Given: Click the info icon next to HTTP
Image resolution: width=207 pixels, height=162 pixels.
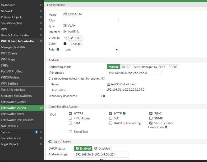Looking at the screenshot, I should coord(124,113).
